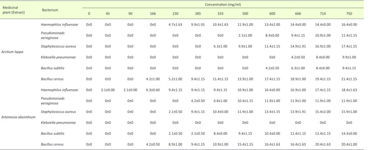Screen dimensions: 369x150
Task: Click the cell '19.4±1.15'
Action: coord(323,79)
